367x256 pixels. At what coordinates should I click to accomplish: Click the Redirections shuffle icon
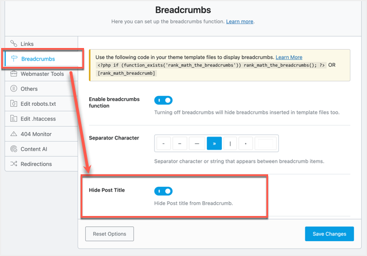coord(14,164)
